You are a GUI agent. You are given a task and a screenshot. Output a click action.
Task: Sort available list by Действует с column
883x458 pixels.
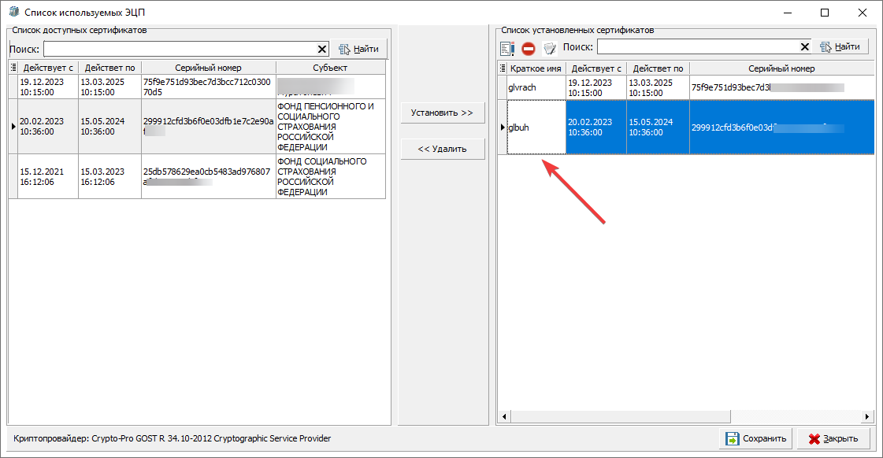[48, 68]
